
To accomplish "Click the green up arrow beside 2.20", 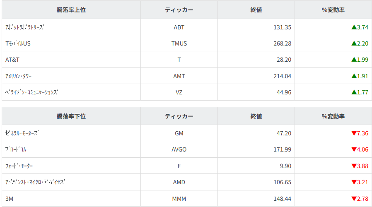I will coord(354,43).
